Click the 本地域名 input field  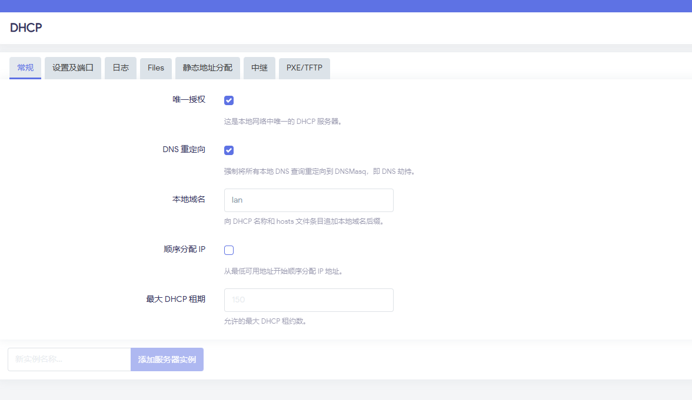click(308, 200)
